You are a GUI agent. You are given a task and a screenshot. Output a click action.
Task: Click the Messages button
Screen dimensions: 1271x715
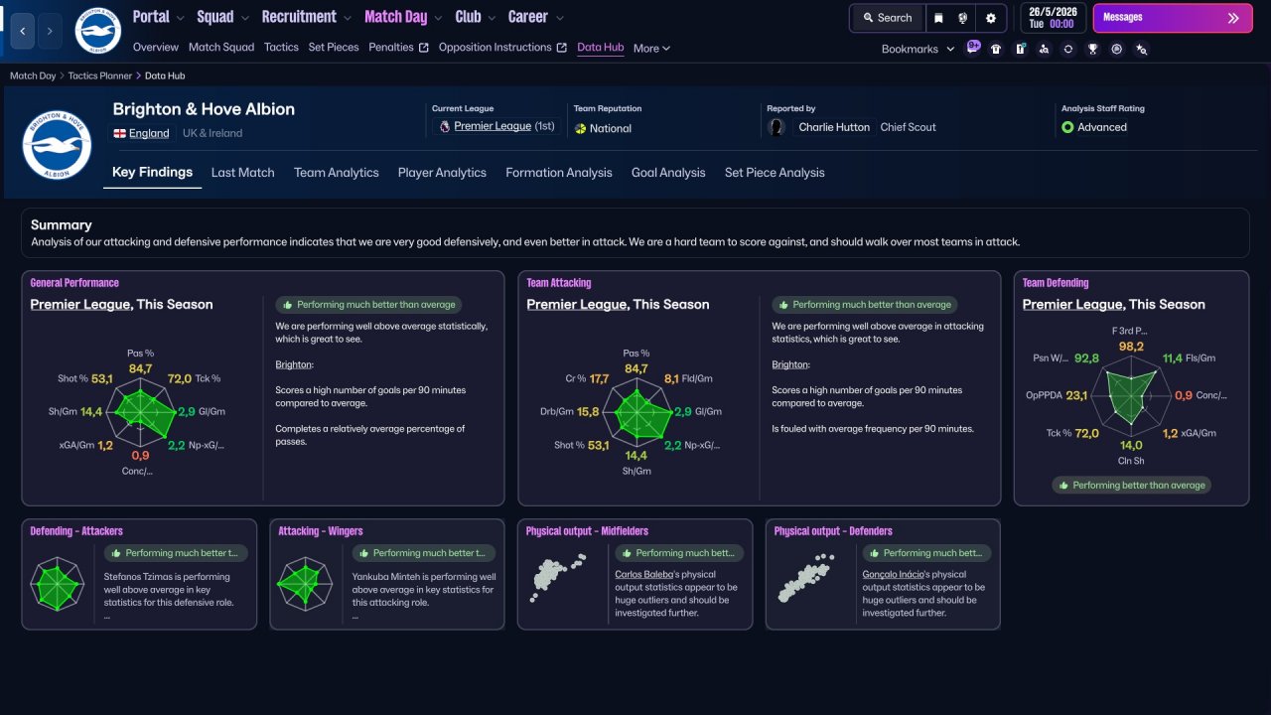click(x=1173, y=18)
